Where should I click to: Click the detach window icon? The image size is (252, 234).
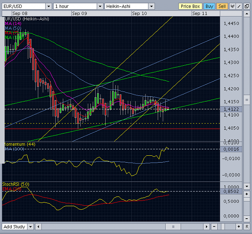(x=247, y=6)
